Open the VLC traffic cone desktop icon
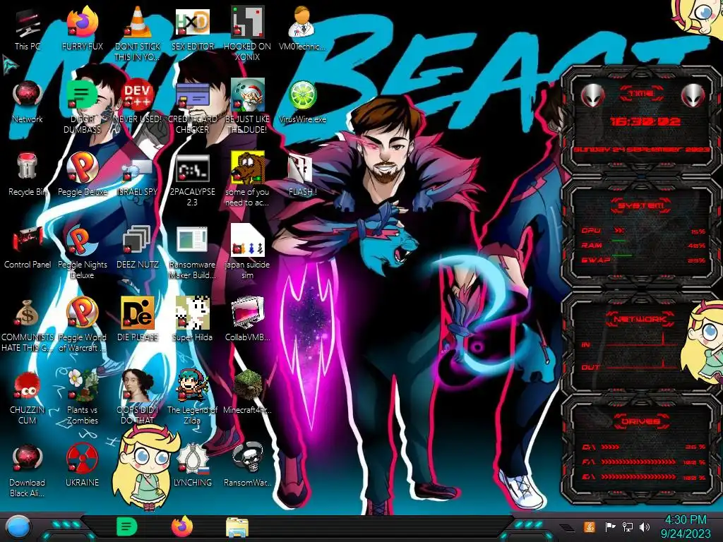This screenshot has width=723, height=542. (138, 33)
